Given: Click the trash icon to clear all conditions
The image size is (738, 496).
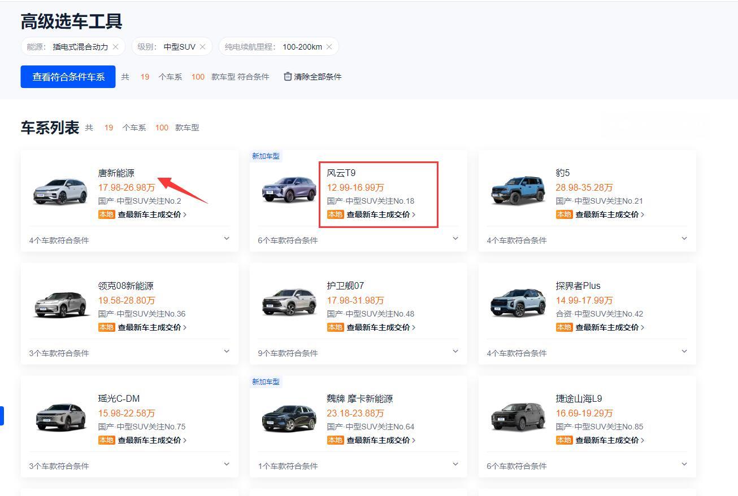Looking at the screenshot, I should tap(288, 76).
